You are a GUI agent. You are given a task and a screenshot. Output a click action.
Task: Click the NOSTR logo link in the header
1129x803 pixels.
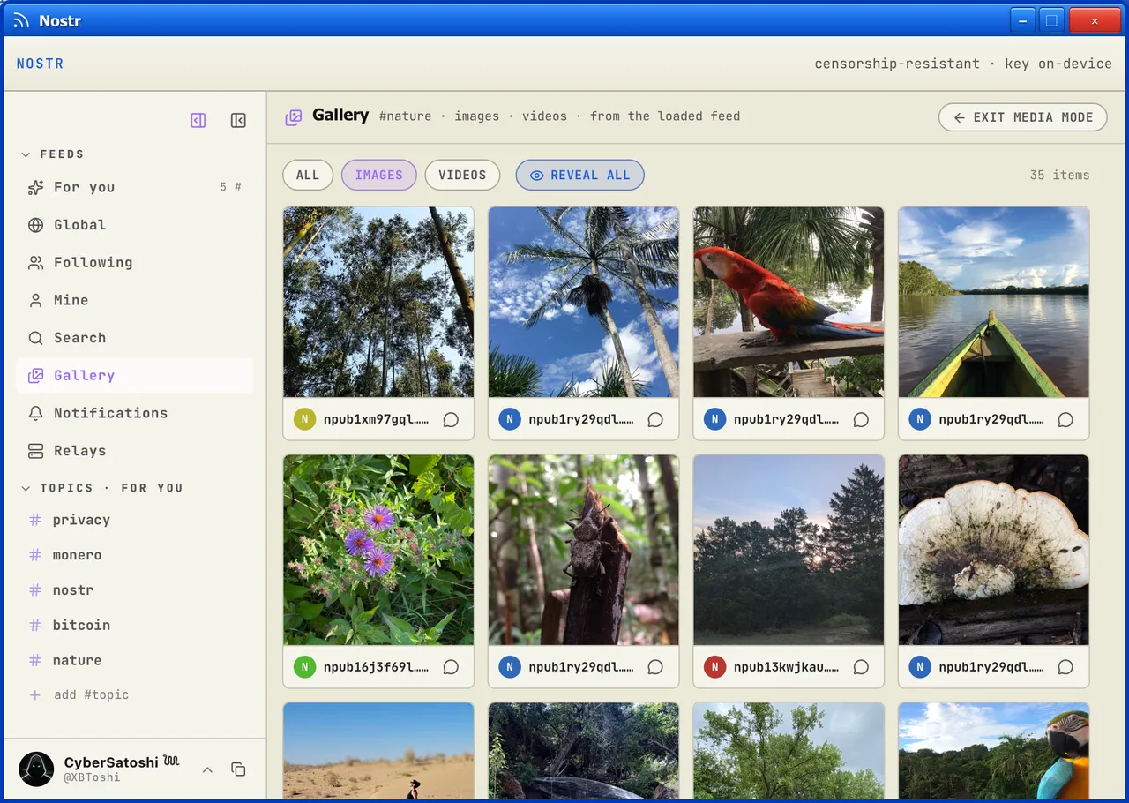tap(40, 64)
